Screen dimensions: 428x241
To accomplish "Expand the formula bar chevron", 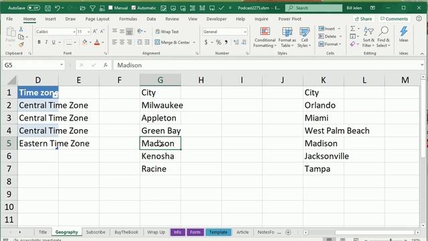I will coord(422,65).
